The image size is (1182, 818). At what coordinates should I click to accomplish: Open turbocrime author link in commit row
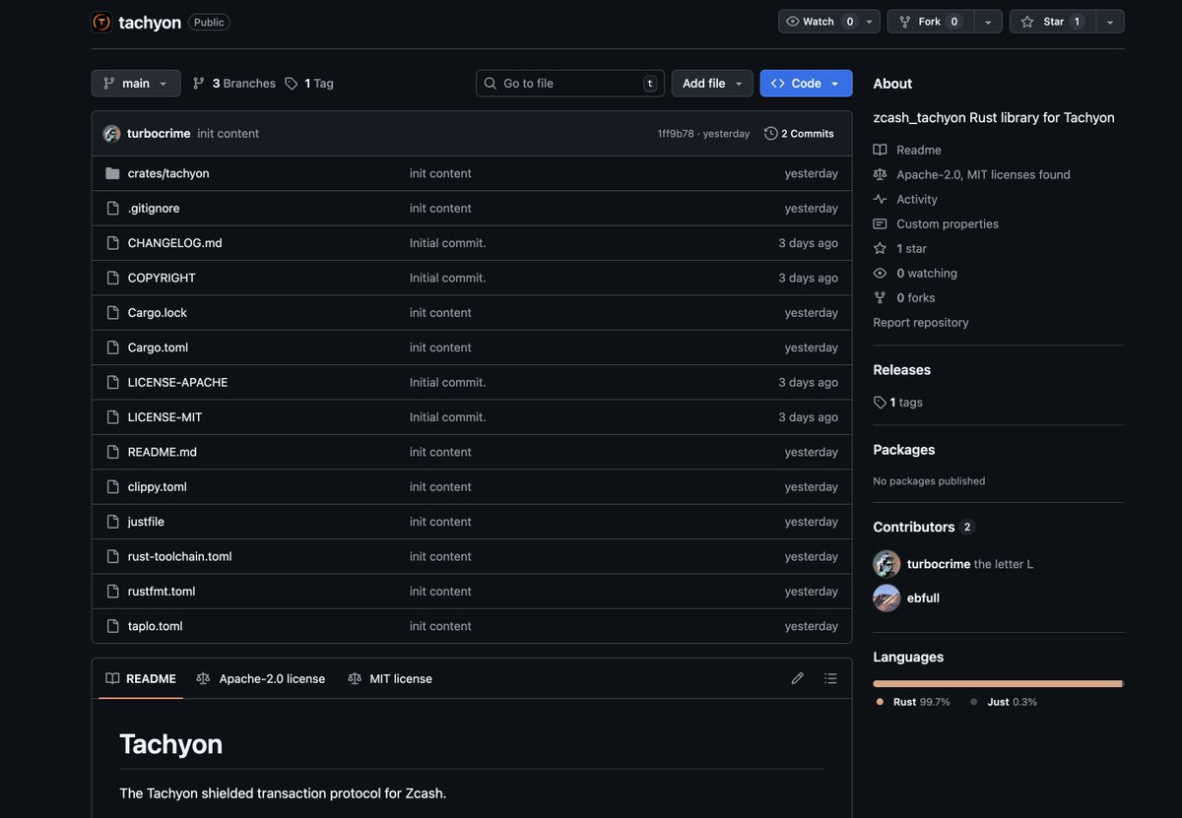click(x=159, y=134)
